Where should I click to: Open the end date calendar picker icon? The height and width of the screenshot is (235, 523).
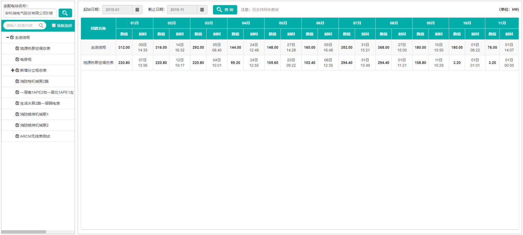tap(202, 10)
